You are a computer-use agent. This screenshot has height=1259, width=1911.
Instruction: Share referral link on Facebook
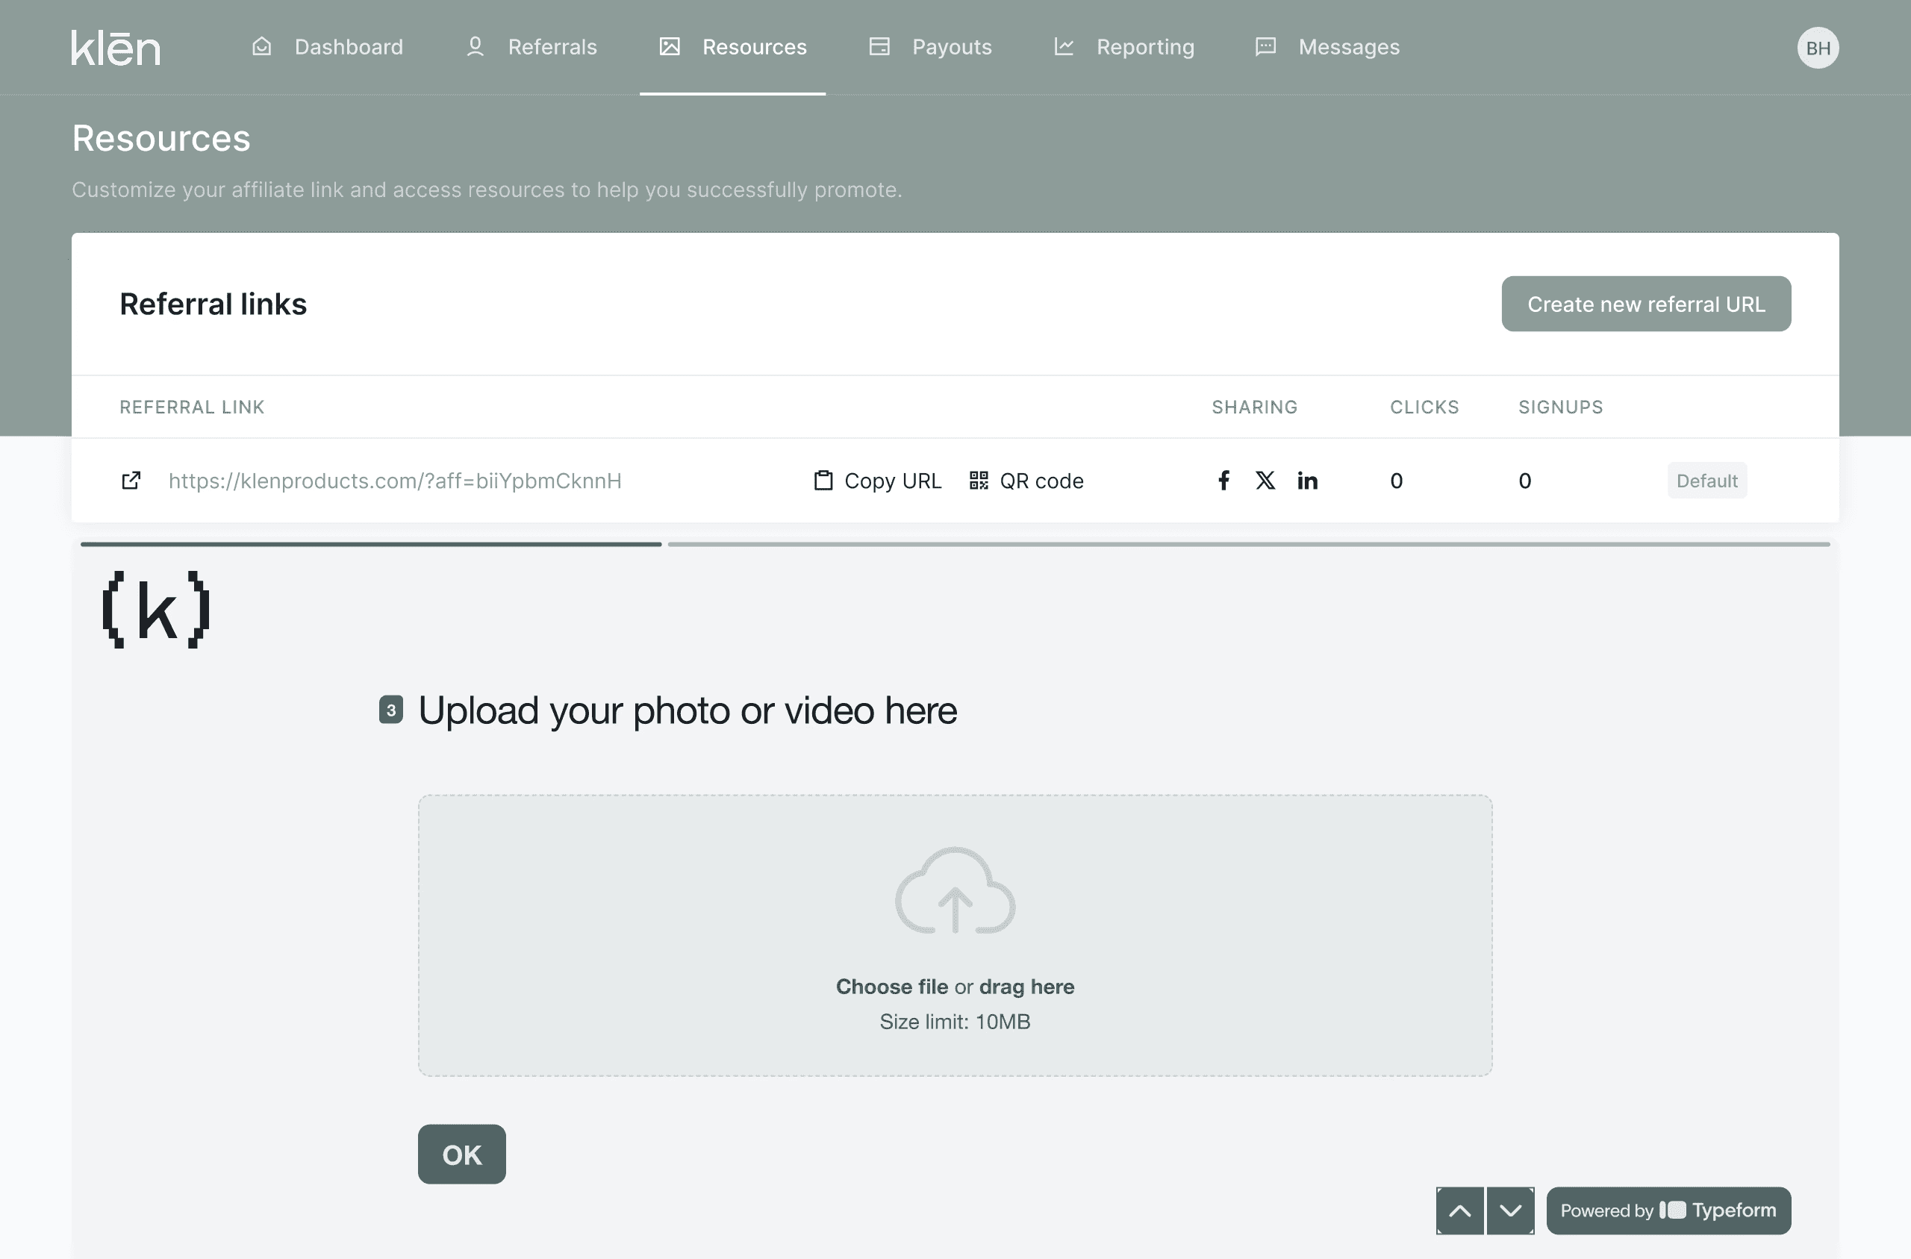[1223, 481]
